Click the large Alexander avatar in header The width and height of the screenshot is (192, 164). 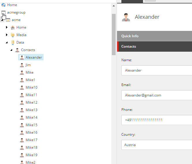click(x=126, y=17)
